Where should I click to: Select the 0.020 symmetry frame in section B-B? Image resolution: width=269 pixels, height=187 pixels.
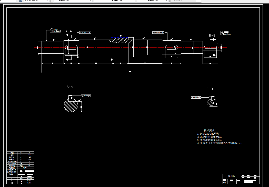pyautogui.click(x=196, y=97)
